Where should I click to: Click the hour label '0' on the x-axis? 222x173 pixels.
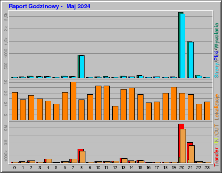click(14, 168)
